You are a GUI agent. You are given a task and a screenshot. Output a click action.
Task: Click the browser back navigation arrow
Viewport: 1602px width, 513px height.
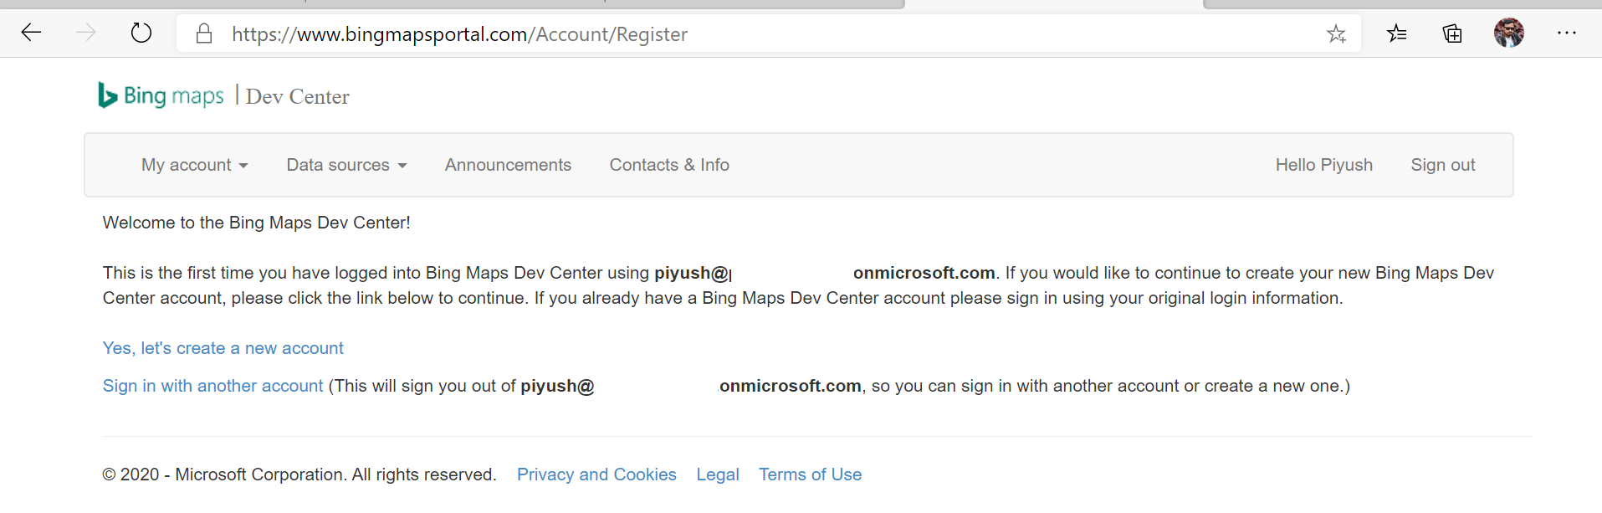click(30, 33)
